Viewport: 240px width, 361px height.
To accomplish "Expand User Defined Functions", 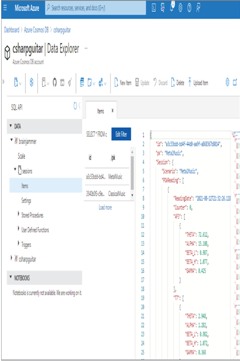I will point(18,229).
